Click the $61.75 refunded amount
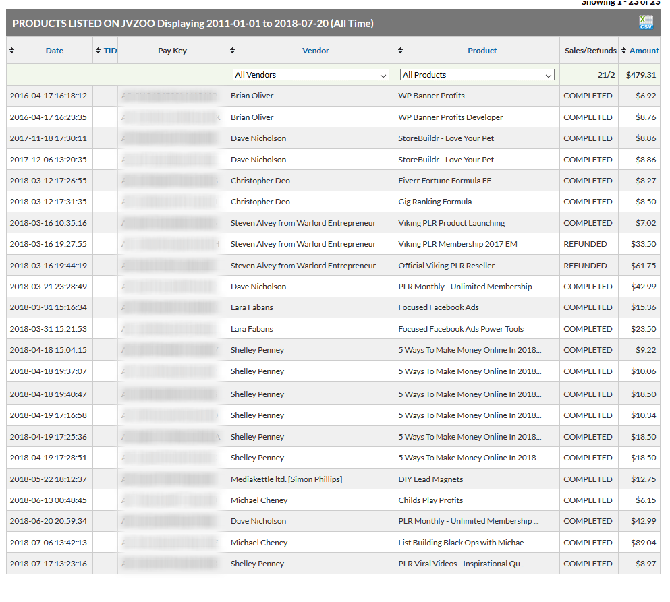The height and width of the screenshot is (602, 670). (x=644, y=266)
